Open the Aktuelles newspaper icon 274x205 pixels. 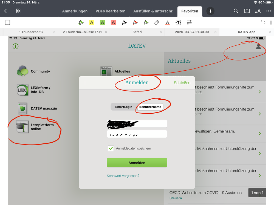106,71
